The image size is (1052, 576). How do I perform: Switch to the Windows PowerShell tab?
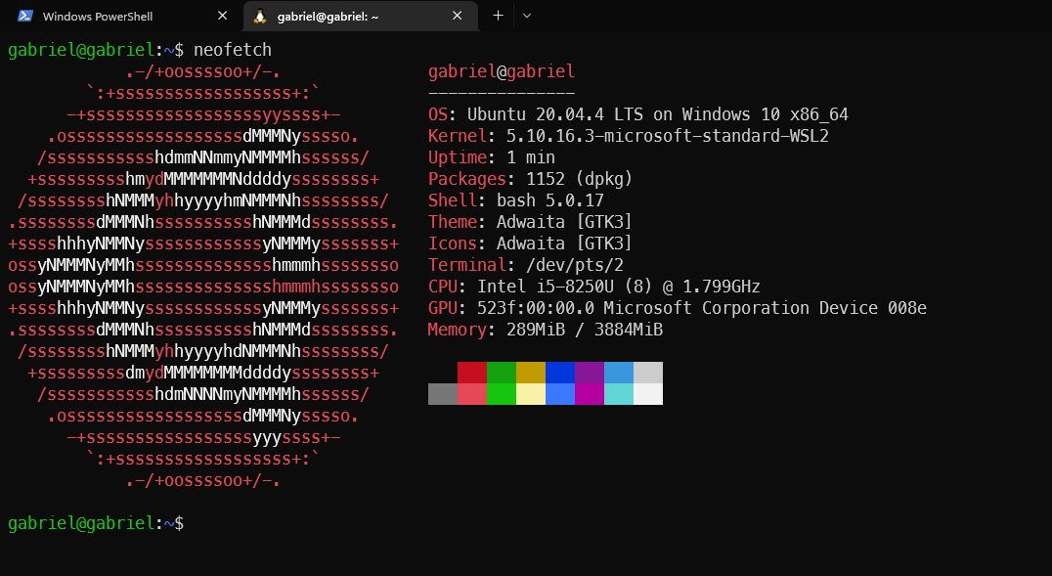[121, 16]
